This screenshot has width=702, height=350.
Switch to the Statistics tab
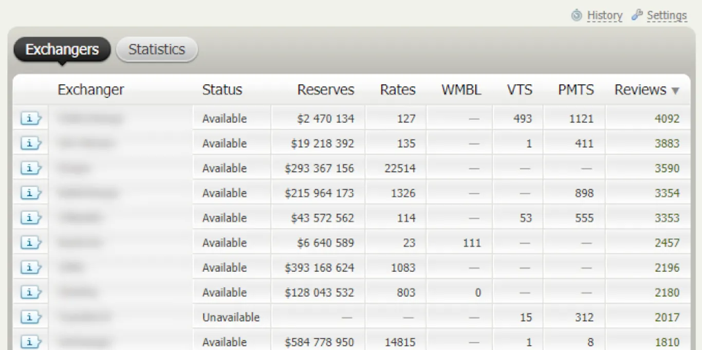[157, 49]
